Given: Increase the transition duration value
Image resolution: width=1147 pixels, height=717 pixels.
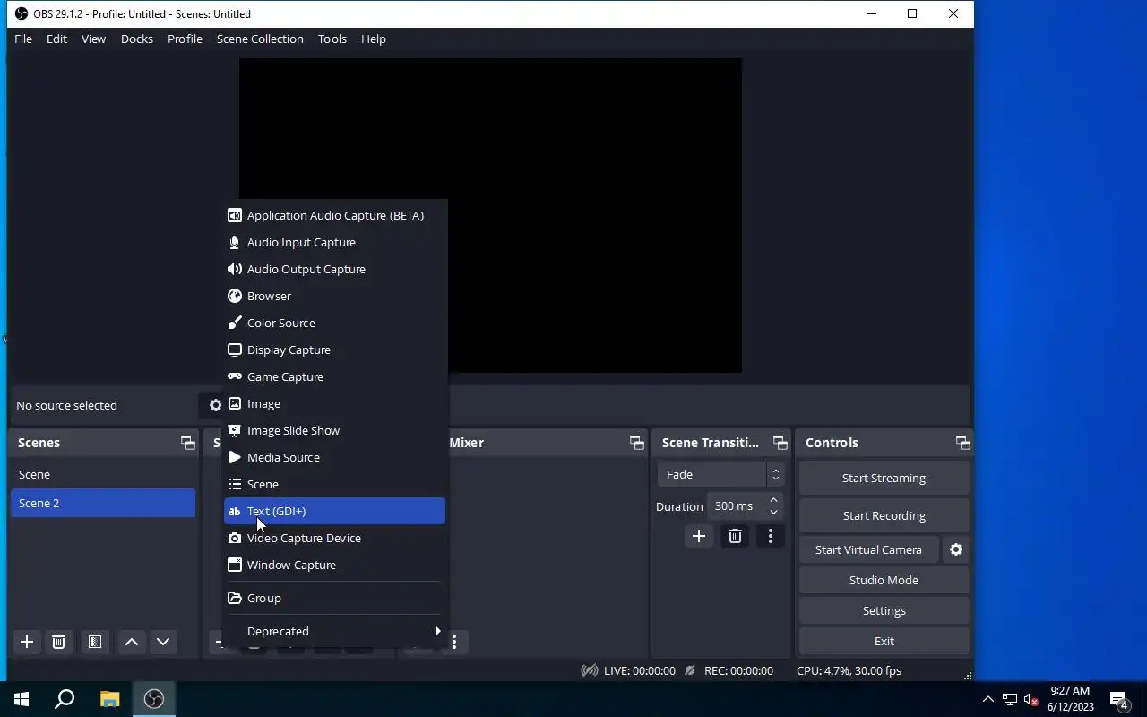Looking at the screenshot, I should click(774, 500).
